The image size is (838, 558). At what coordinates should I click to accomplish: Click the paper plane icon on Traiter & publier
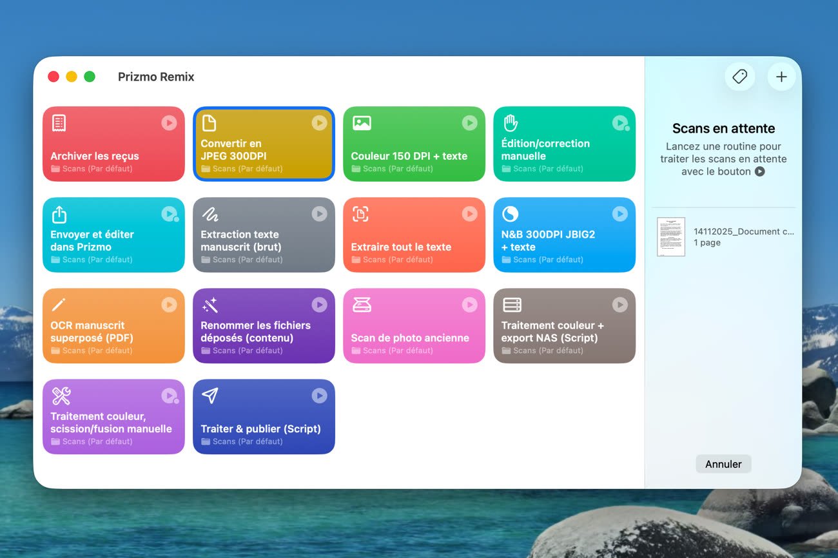click(x=209, y=396)
